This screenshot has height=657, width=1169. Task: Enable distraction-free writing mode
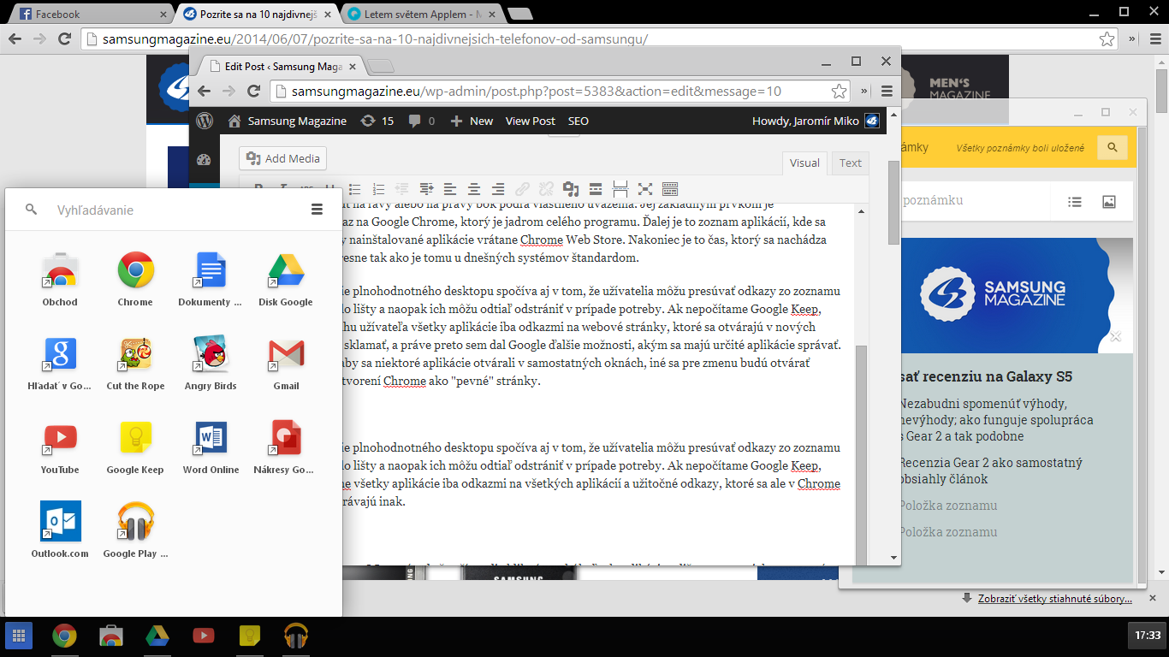[x=644, y=189]
